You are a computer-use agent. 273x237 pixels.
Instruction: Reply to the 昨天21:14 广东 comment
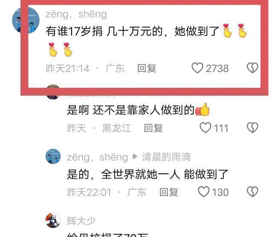point(147,68)
